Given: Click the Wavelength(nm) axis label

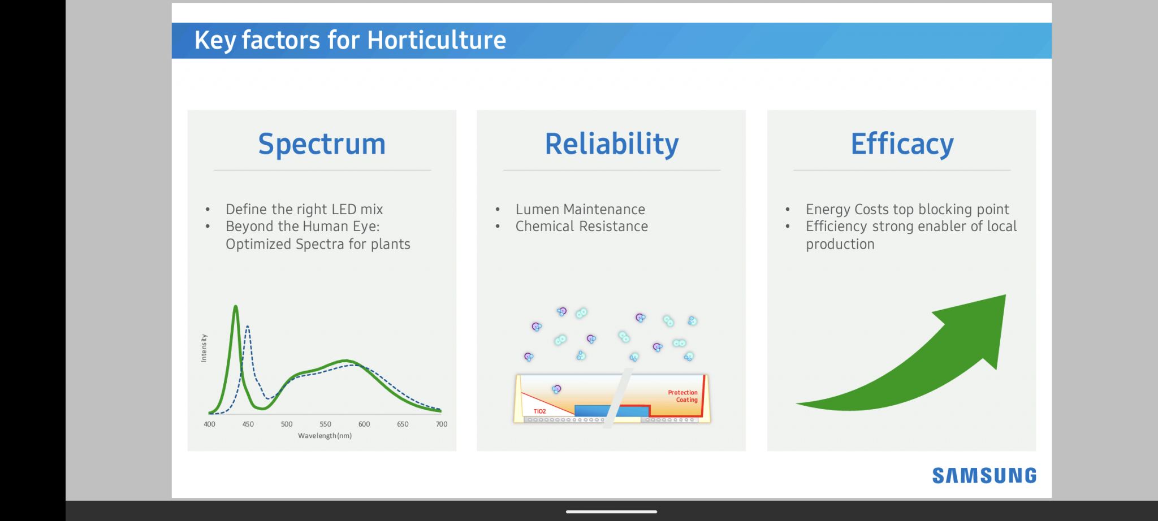Looking at the screenshot, I should pos(325,436).
